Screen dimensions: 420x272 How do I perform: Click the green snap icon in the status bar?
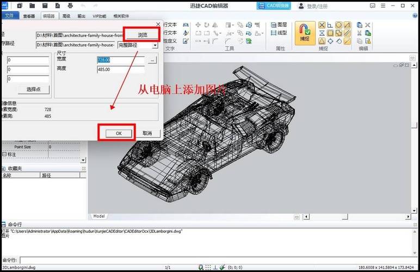(x=222, y=267)
